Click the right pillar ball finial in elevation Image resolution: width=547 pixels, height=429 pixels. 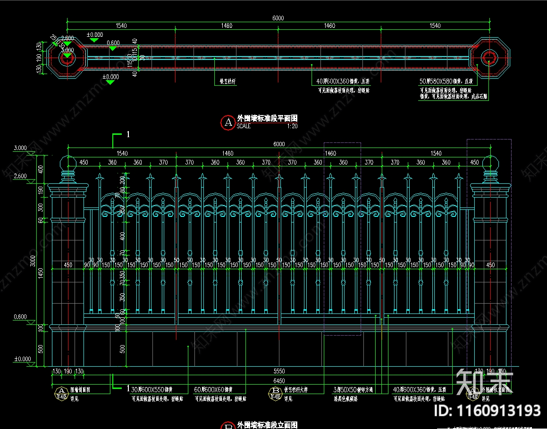489,163
